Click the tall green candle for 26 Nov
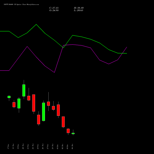 (x=43, y=112)
